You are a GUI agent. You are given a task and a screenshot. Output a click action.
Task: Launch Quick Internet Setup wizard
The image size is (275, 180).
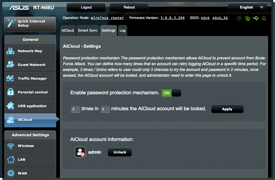[x=29, y=23]
